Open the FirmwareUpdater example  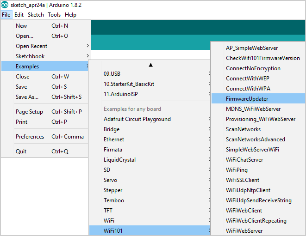(x=258, y=98)
